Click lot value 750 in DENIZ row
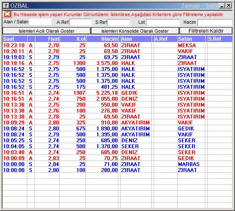 pyautogui.click(x=81, y=99)
